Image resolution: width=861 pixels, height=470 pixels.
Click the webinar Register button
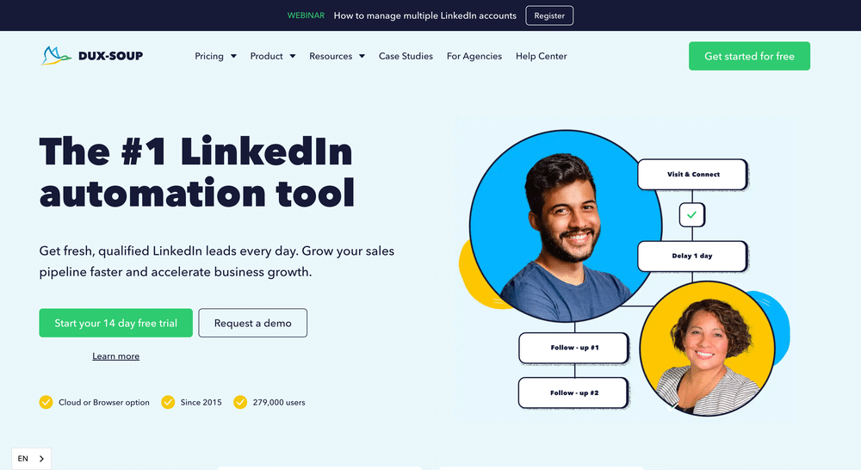549,15
